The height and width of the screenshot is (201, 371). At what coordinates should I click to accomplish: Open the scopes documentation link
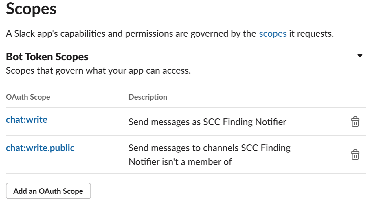[x=272, y=33]
